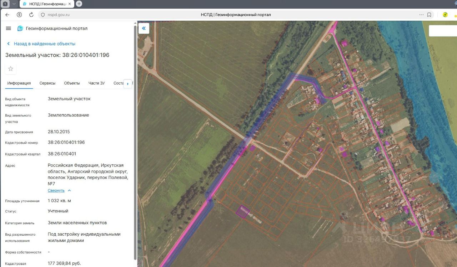Click the map search box at top right
This screenshot has height=267, width=457.
pyautogui.click(x=443, y=31)
